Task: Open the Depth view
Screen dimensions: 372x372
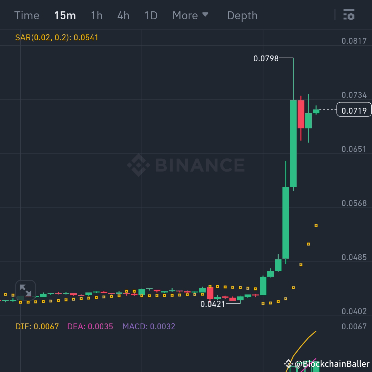Action: click(242, 15)
